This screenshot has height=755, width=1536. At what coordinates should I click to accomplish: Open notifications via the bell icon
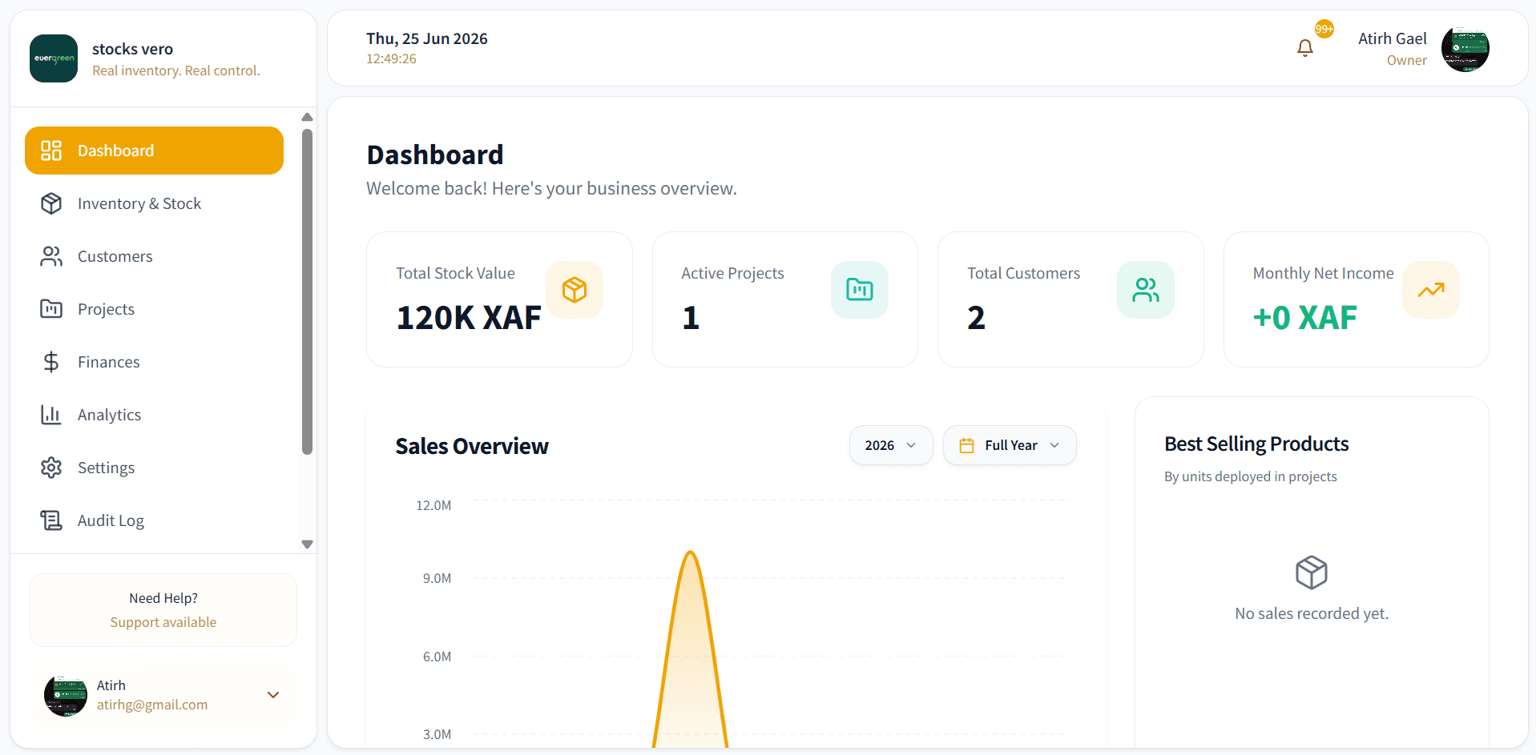1305,49
